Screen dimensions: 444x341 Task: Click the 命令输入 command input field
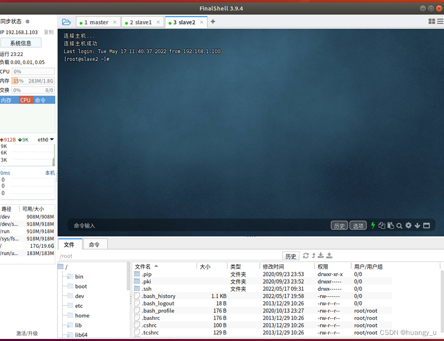click(x=198, y=225)
